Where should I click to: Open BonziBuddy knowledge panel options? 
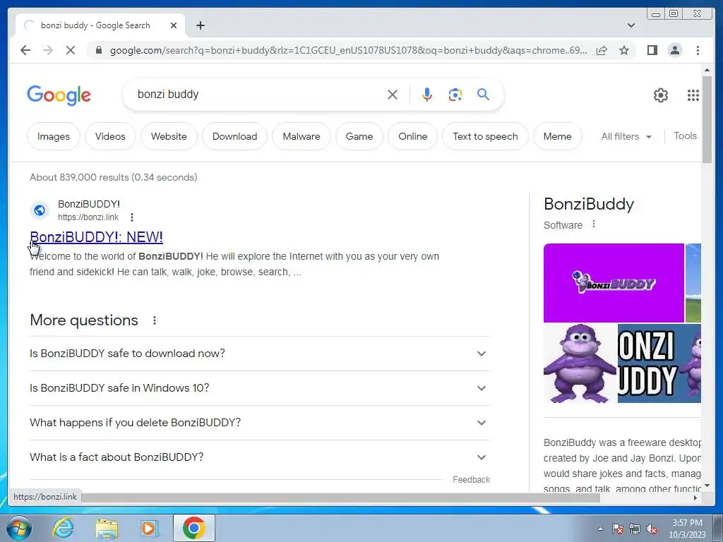(x=594, y=224)
